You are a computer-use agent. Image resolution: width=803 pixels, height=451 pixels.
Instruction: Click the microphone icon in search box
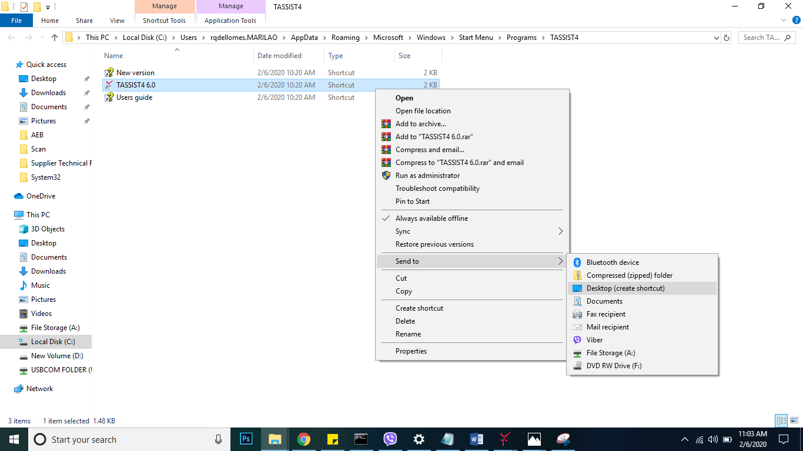pyautogui.click(x=219, y=439)
